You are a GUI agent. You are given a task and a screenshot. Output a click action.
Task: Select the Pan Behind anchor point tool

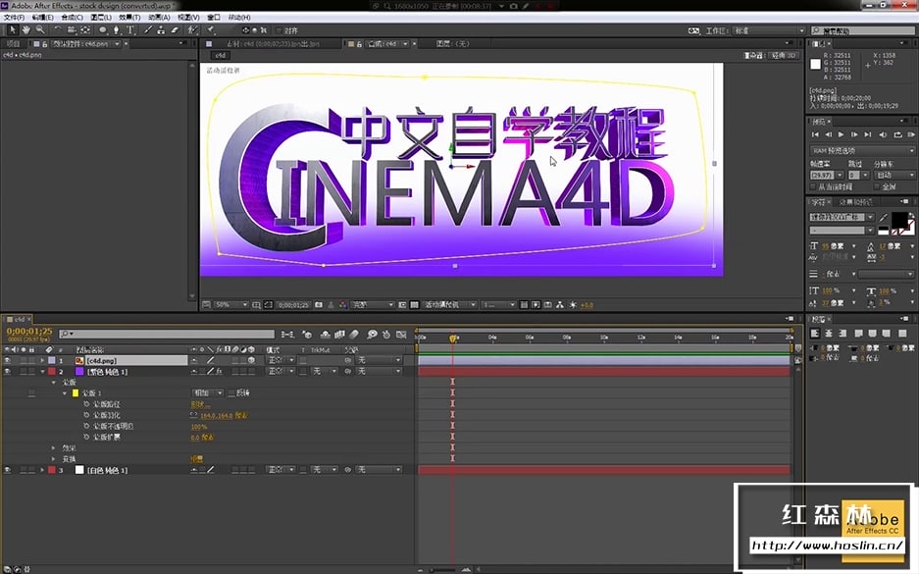point(85,29)
